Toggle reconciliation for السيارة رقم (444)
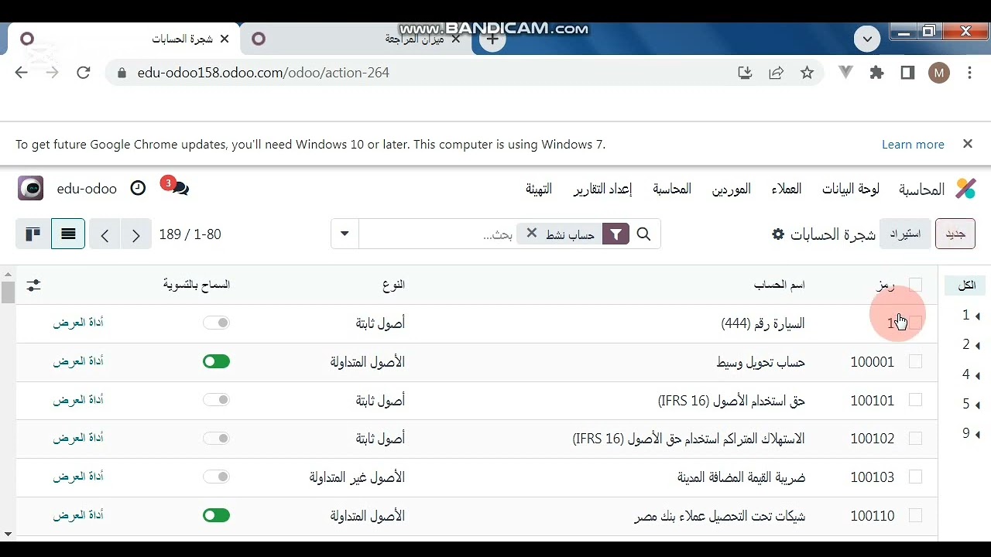This screenshot has width=991, height=557. pos(217,323)
